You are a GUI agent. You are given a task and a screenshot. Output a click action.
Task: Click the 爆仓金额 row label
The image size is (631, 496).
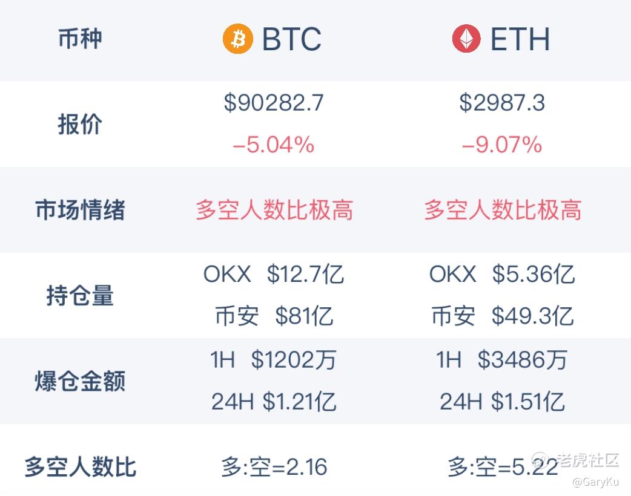tap(80, 382)
